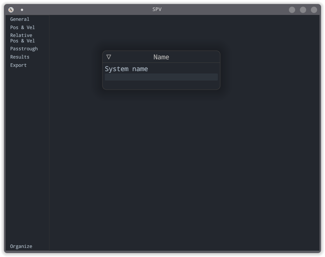The image size is (325, 257).
Task: Click the middle circle control at top right
Action: coord(303,9)
